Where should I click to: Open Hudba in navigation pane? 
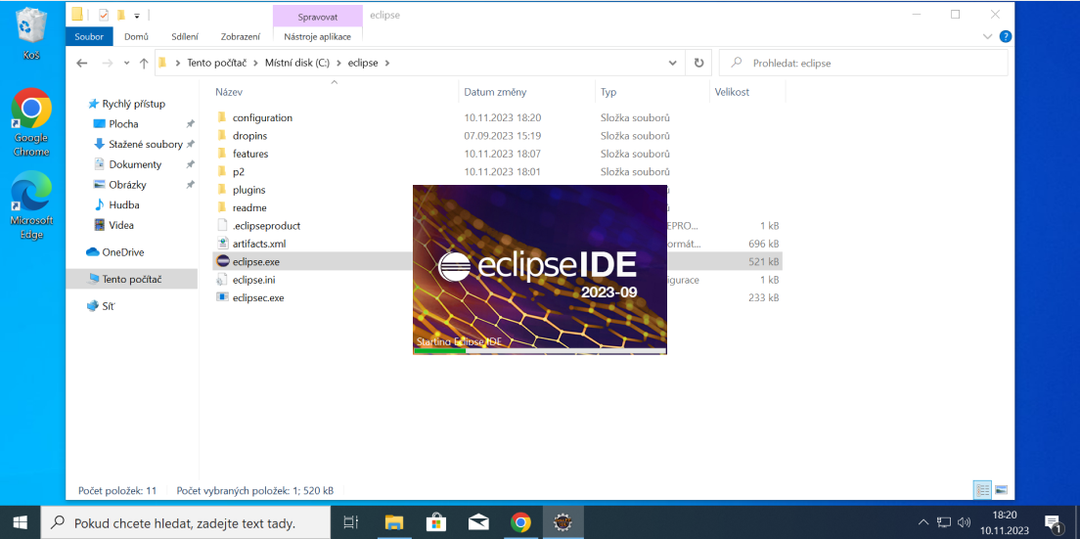coord(124,204)
